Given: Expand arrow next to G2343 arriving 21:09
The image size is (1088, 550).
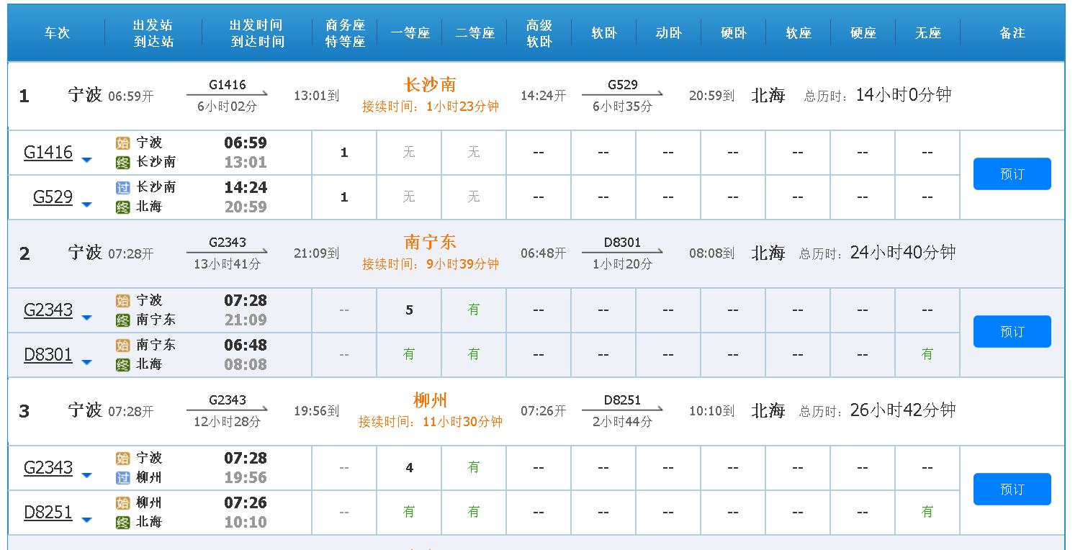Looking at the screenshot, I should point(86,317).
